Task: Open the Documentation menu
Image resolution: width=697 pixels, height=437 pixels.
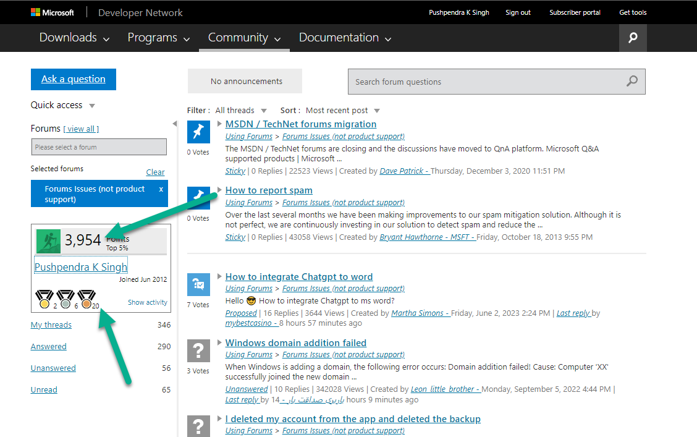Action: pos(345,38)
